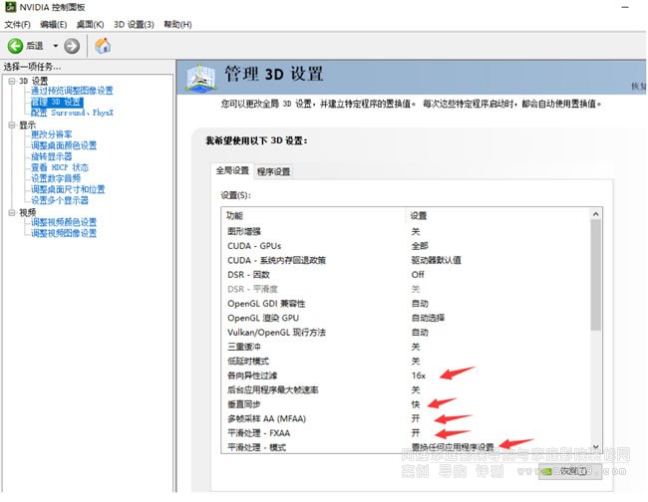Collapse the 显示 tree node
Viewport: 648px width, 502px height.
pos(11,125)
